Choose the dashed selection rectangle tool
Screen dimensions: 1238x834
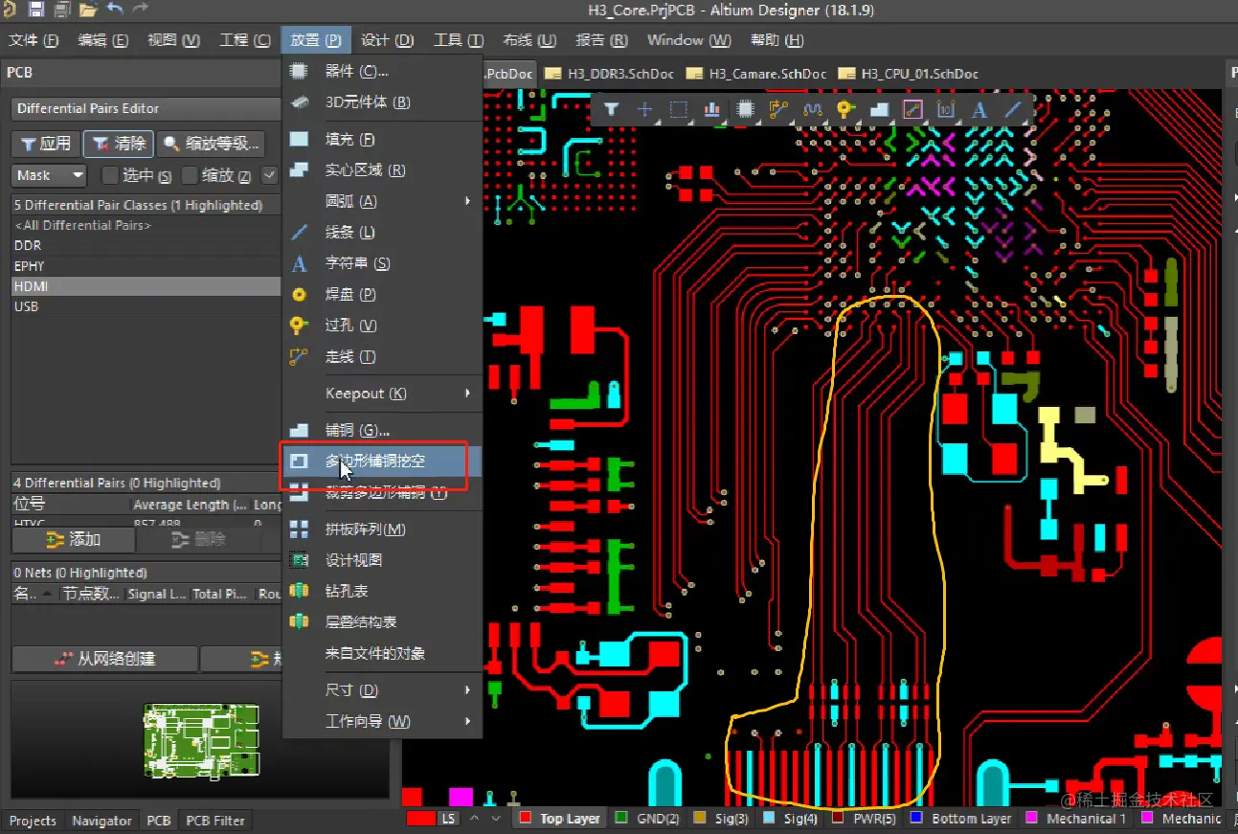(678, 109)
